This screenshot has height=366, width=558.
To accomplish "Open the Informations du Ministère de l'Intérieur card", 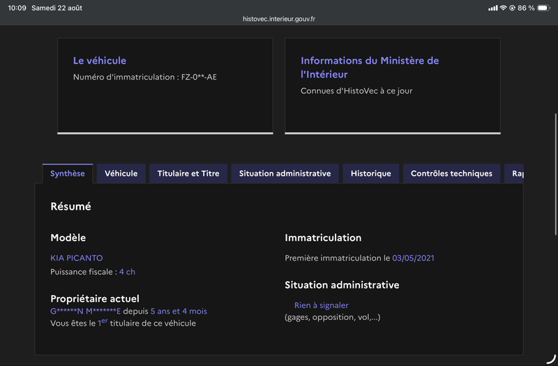I will pos(393,86).
